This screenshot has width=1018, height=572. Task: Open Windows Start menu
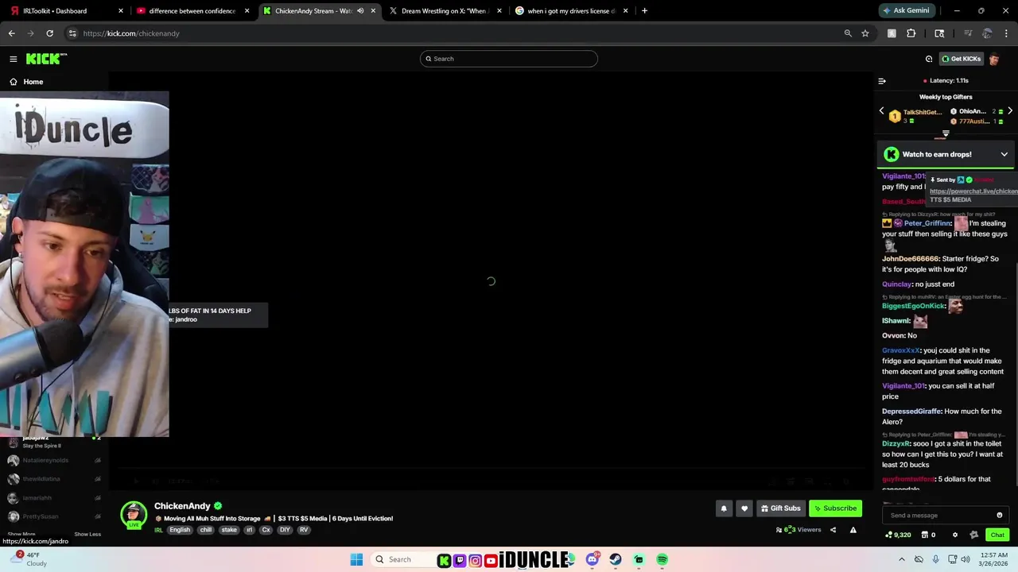pyautogui.click(x=356, y=559)
